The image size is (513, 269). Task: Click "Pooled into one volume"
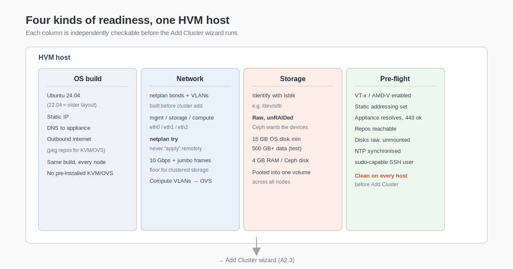[281, 173]
